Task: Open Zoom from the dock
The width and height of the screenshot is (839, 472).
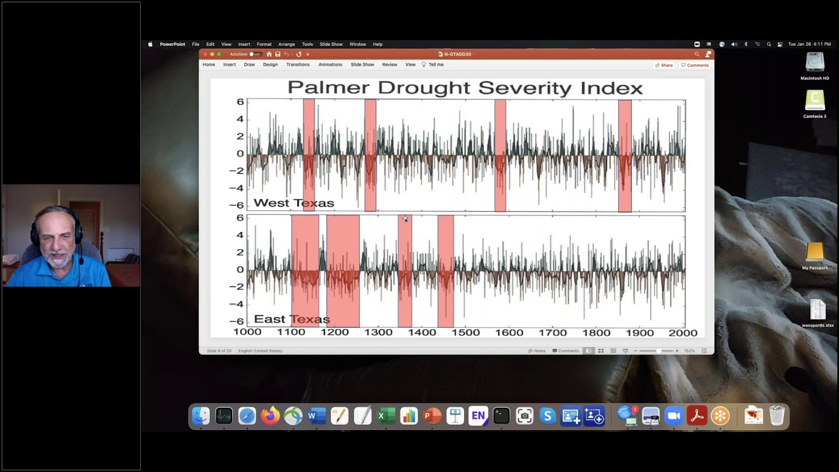Action: pos(674,416)
